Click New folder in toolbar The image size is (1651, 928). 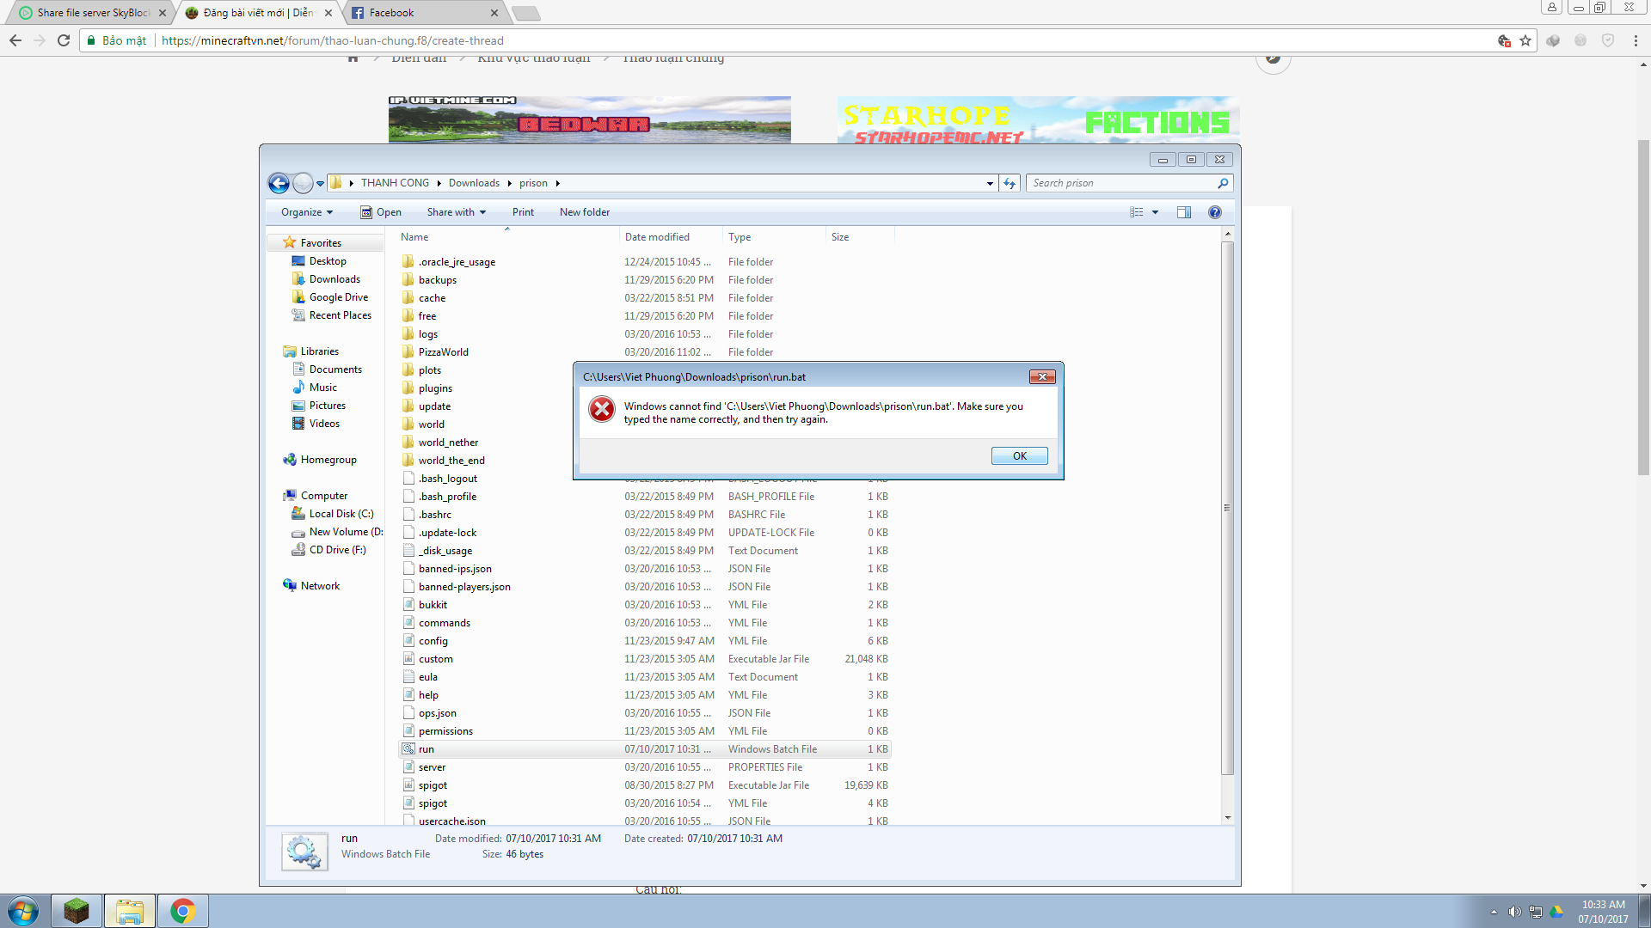584,212
